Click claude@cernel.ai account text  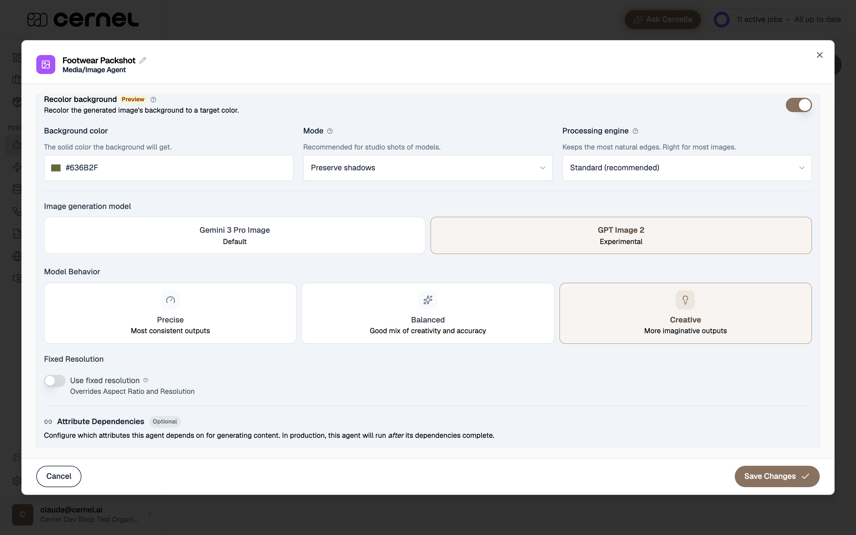coord(71,509)
